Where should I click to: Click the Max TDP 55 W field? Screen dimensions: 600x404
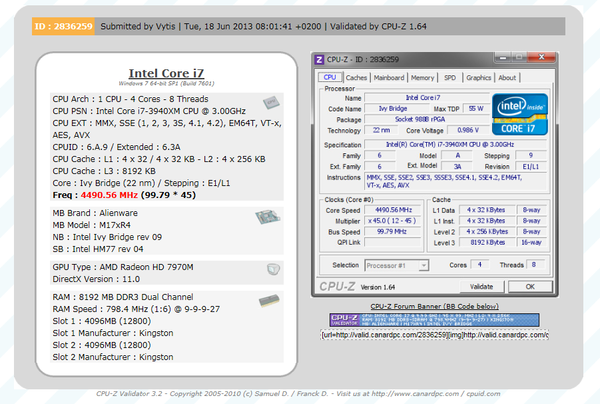[x=476, y=109]
